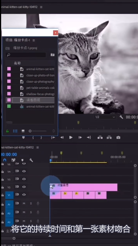Screen dimensions: 138x246
Task: Step forward one frame in program monitor
Action: [80, 137]
